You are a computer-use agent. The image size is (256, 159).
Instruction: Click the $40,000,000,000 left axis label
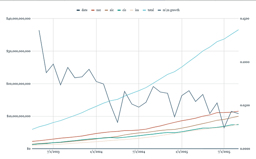[18, 18]
